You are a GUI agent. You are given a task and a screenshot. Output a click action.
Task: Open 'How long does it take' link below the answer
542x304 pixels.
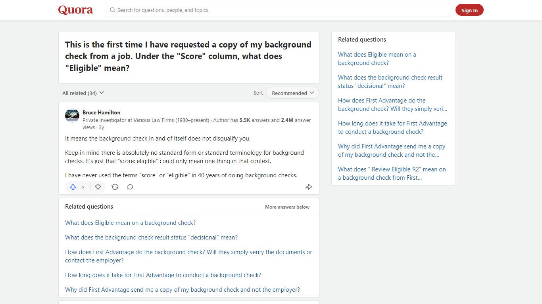(x=163, y=275)
